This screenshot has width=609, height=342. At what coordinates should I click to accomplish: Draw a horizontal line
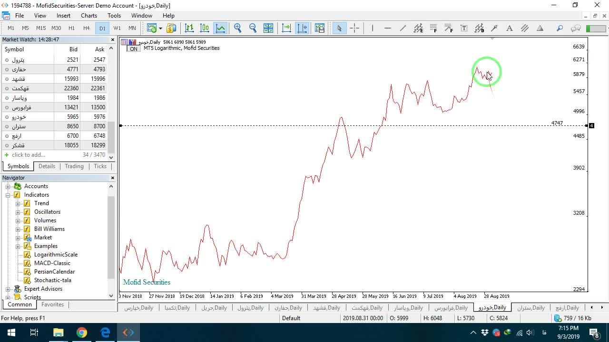(x=388, y=28)
